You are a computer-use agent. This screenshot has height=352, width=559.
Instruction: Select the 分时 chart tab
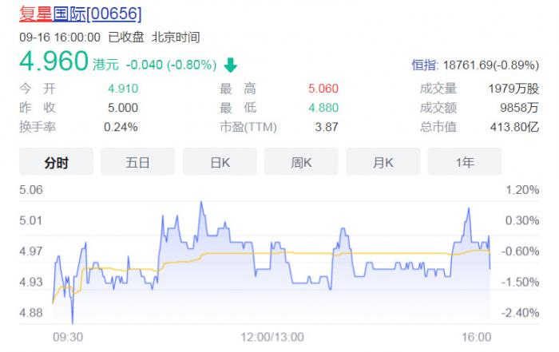tap(57, 163)
